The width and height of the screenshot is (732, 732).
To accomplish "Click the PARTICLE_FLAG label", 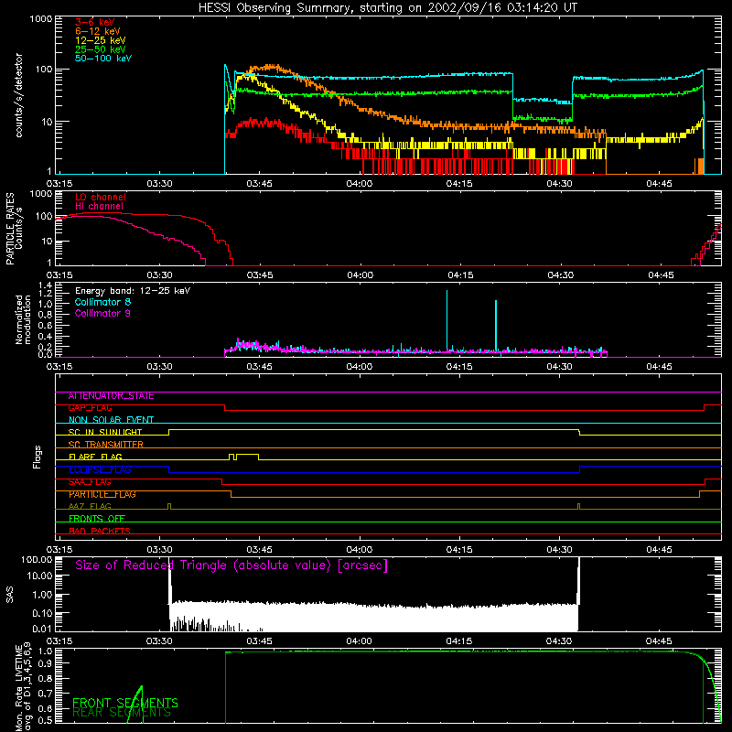I will pyautogui.click(x=102, y=494).
